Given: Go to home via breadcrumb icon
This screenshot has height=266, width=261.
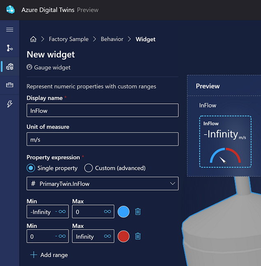Looking at the screenshot, I should click(33, 39).
